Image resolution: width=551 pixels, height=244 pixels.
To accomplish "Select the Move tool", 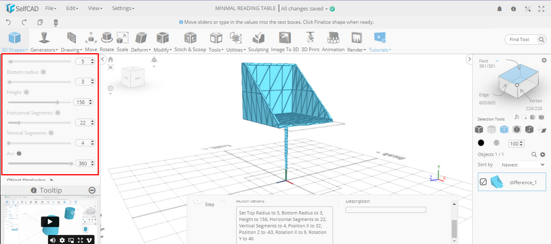I will [x=90, y=41].
